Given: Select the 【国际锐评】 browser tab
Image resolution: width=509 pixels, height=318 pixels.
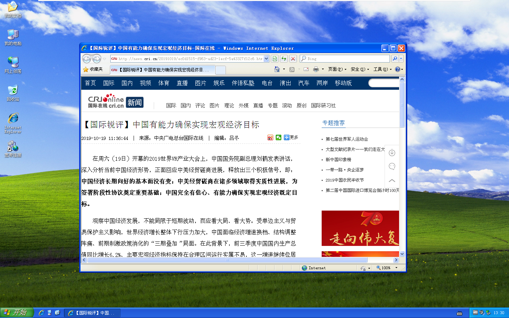Looking at the screenshot, I should coord(162,70).
